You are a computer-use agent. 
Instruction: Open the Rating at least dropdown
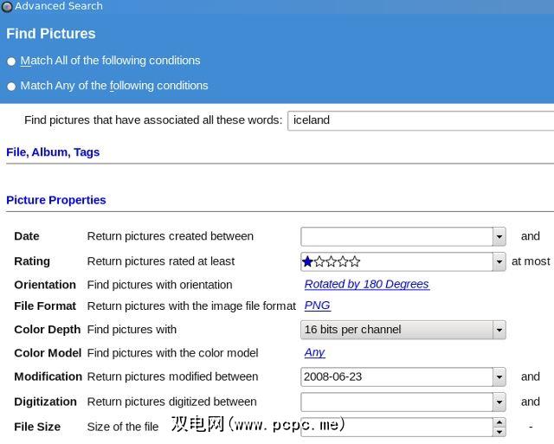tap(499, 261)
